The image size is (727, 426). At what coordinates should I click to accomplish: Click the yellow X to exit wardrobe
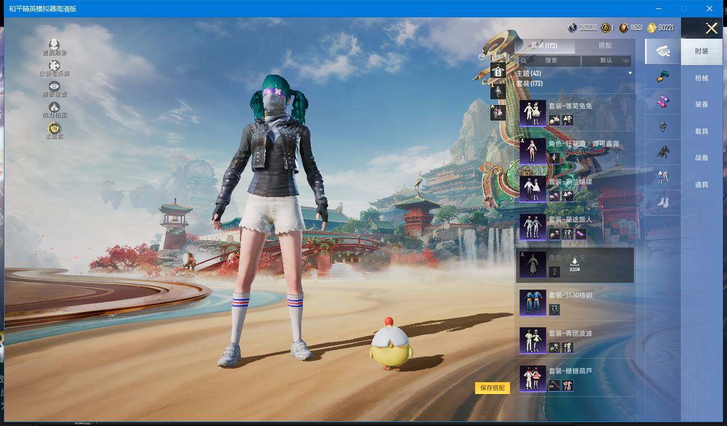pos(711,29)
